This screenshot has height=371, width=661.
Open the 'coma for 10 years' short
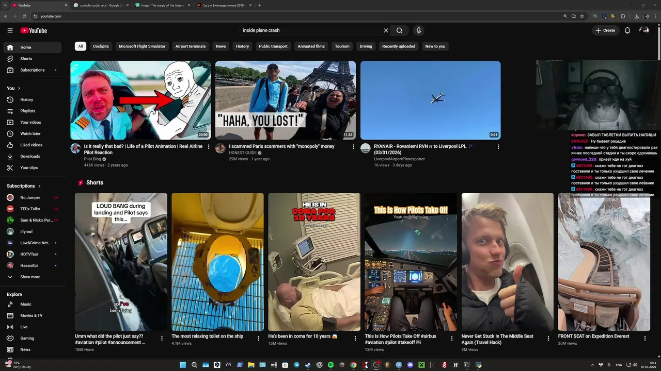314,262
